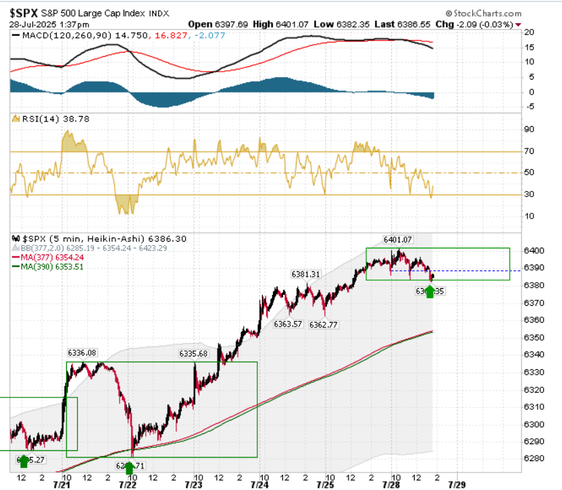Click the RSI(14) indicator icon

point(16,119)
